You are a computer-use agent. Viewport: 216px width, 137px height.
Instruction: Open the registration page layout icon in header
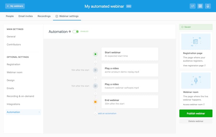pos(200,6)
